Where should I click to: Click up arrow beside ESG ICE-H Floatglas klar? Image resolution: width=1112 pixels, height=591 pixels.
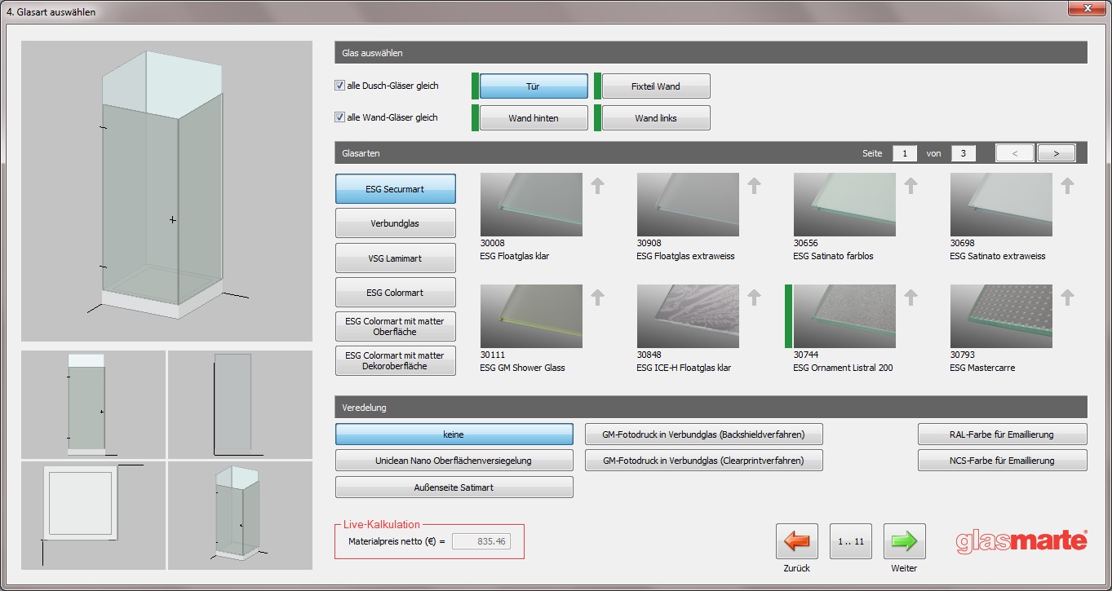(x=755, y=298)
